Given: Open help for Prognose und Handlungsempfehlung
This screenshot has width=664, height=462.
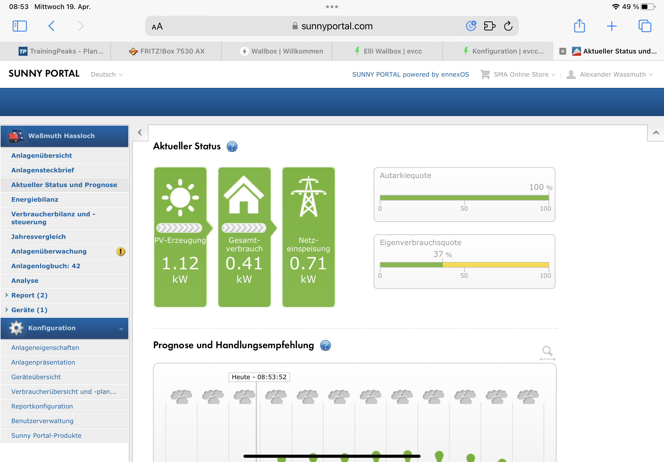Looking at the screenshot, I should [x=325, y=345].
